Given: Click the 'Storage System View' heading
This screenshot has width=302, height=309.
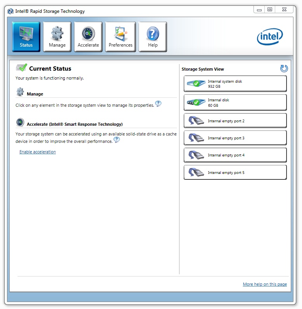Looking at the screenshot, I should tap(203, 69).
